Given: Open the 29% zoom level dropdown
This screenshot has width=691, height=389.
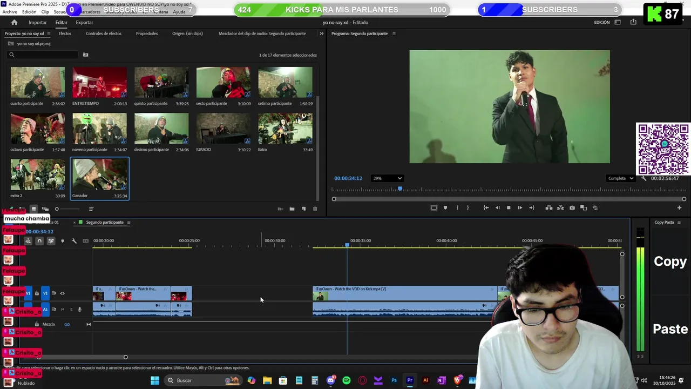Looking at the screenshot, I should click(x=388, y=178).
